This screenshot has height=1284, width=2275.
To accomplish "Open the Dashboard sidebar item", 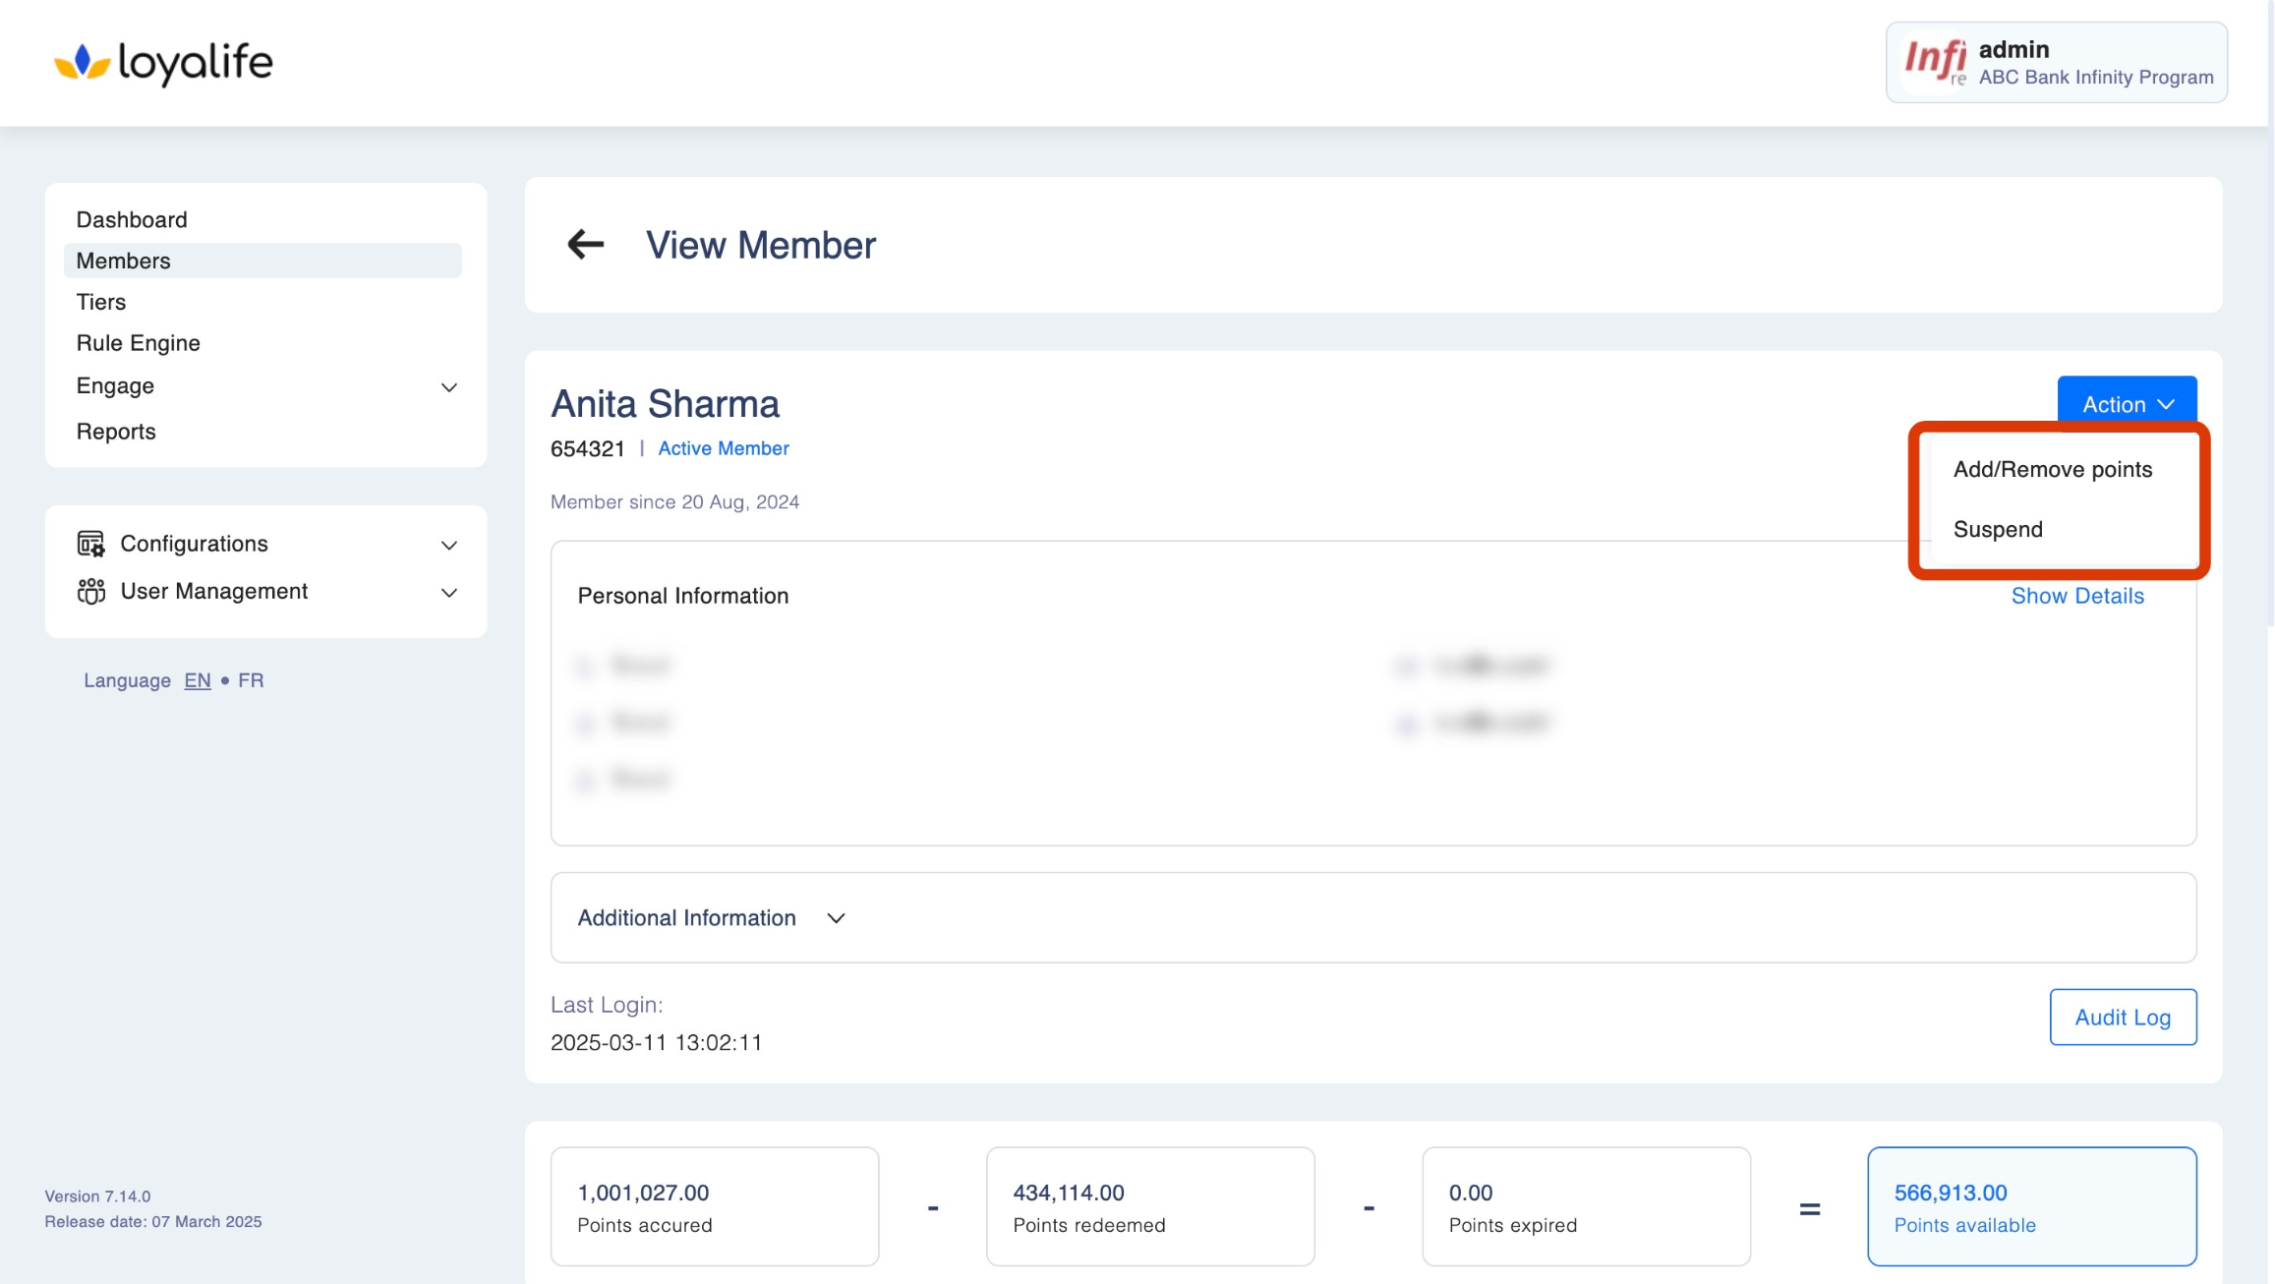I will coord(132,219).
